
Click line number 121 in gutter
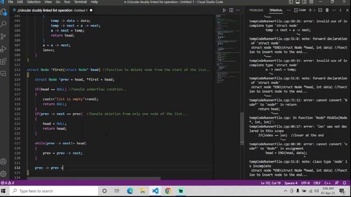pos(17,114)
